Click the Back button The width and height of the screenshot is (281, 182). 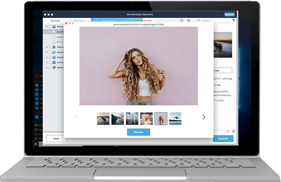[56, 139]
